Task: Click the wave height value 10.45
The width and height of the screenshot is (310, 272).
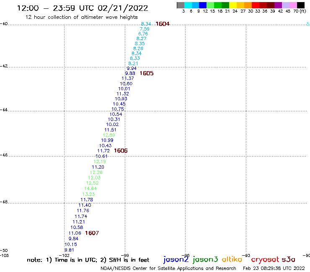Action: (119, 104)
